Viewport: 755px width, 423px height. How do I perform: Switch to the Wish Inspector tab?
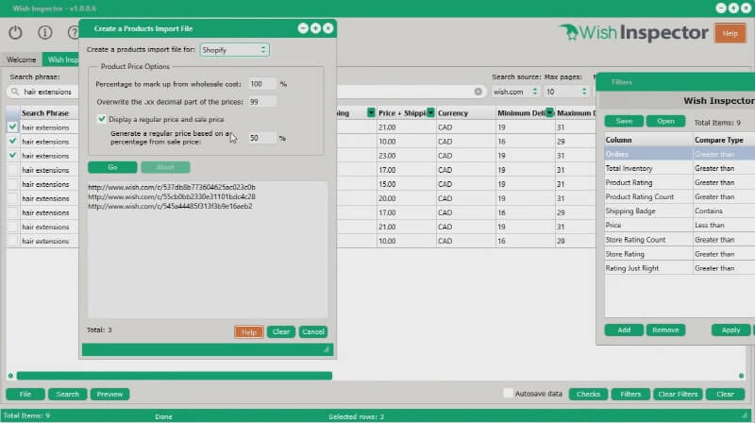coord(60,59)
